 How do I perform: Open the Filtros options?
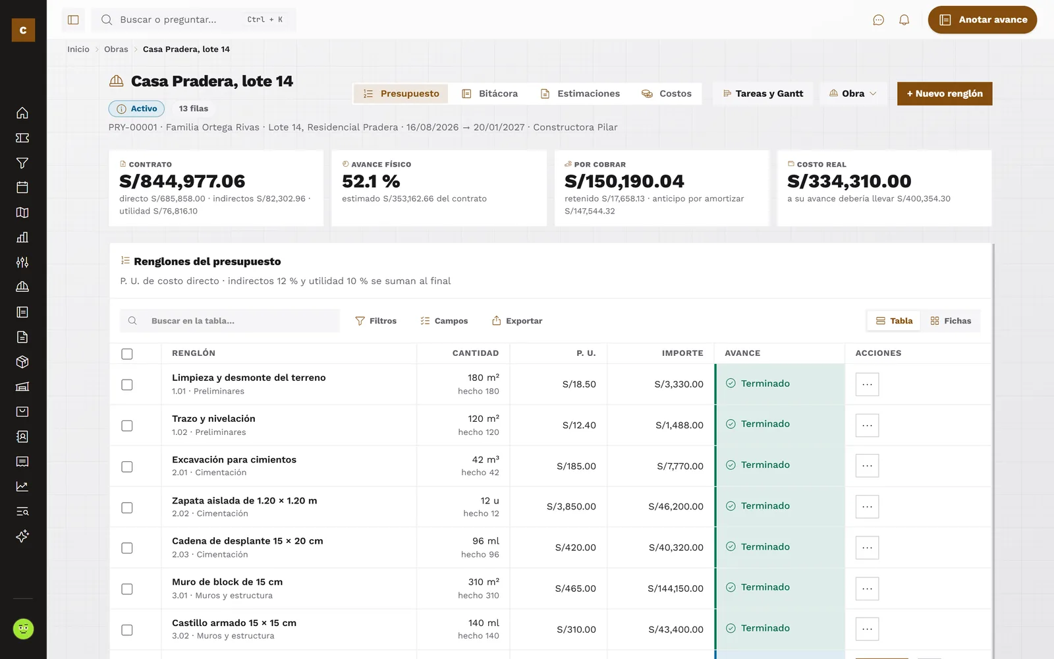pos(375,321)
